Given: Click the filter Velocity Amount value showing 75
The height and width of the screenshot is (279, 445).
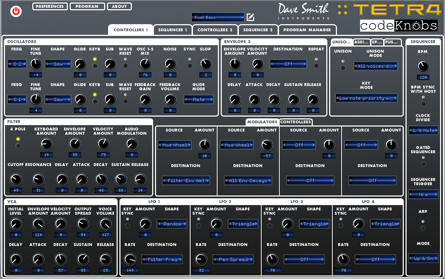Looking at the screenshot, I should (103, 155).
